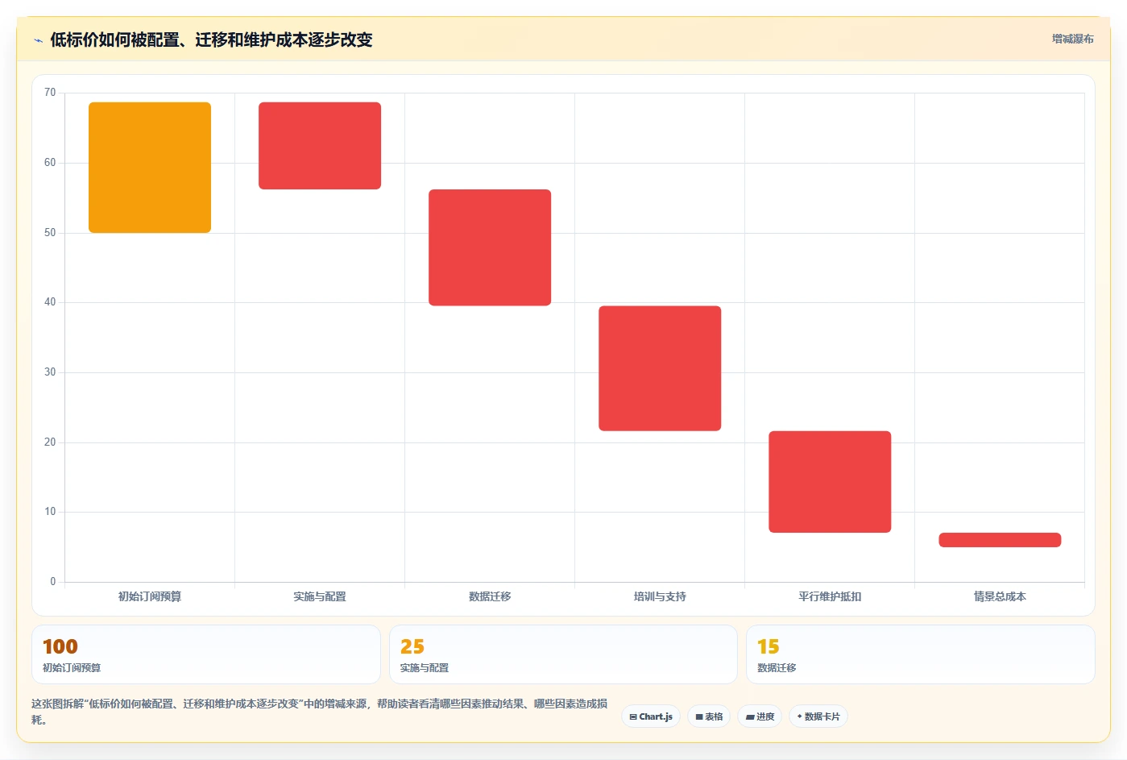Click the y-axis value 70
This screenshot has height=760, width=1127.
pyautogui.click(x=50, y=93)
